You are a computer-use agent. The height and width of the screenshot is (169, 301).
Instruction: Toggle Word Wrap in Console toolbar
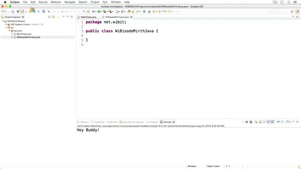coord(264,122)
